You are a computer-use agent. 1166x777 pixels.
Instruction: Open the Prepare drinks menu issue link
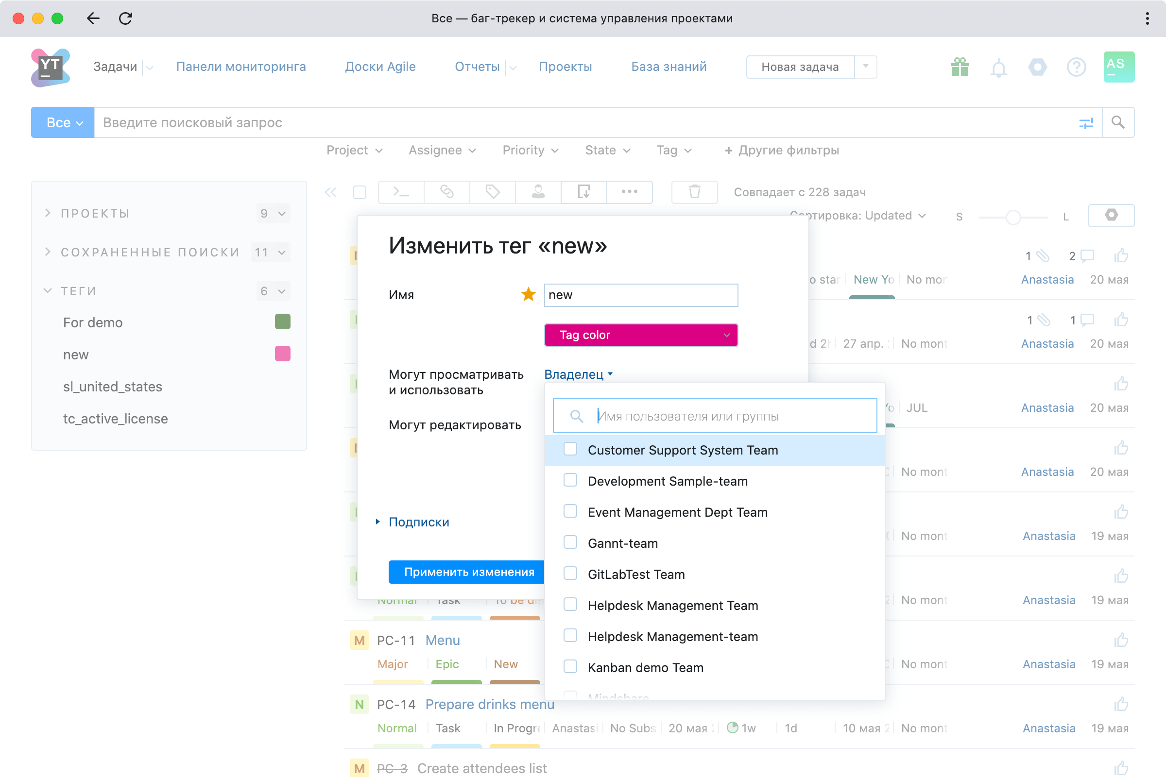[490, 704]
